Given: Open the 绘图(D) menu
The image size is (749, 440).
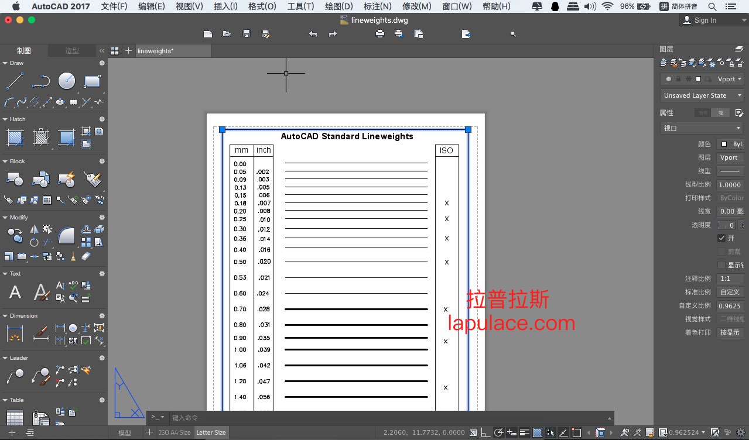Looking at the screenshot, I should point(338,6).
